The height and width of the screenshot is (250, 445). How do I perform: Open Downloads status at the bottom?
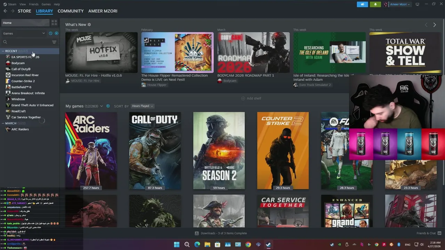click(x=221, y=233)
